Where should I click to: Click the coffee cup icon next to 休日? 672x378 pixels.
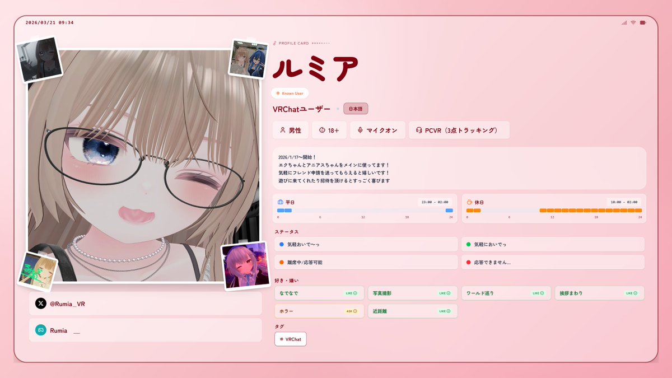469,202
